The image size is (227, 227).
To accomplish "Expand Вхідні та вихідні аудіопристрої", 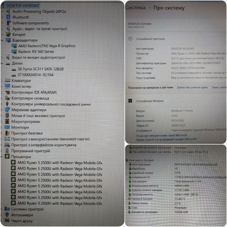I will coord(2,58).
